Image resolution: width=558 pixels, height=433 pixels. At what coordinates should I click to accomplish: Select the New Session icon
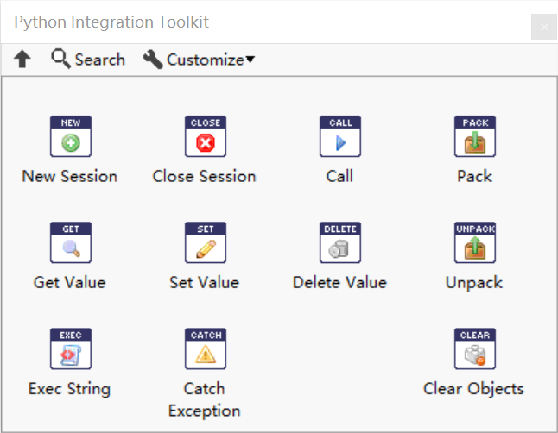pyautogui.click(x=70, y=136)
